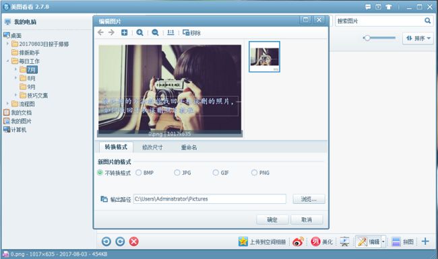Confirm with 确定 button

(272, 220)
